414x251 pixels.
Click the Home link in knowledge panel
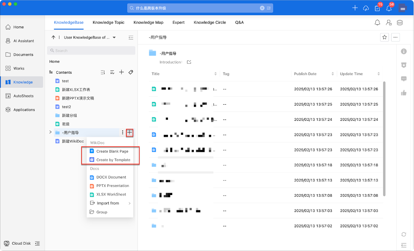(54, 61)
